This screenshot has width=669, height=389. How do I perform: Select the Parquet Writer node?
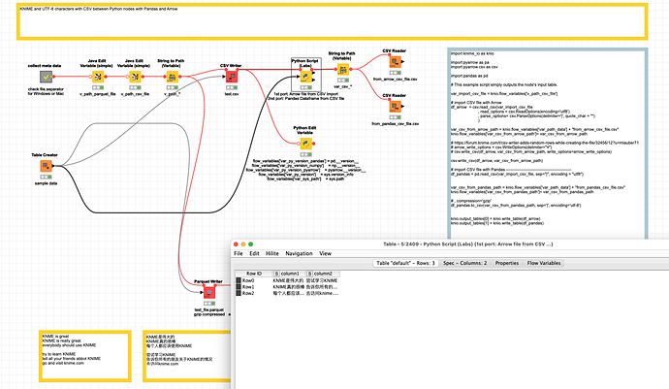(209, 293)
